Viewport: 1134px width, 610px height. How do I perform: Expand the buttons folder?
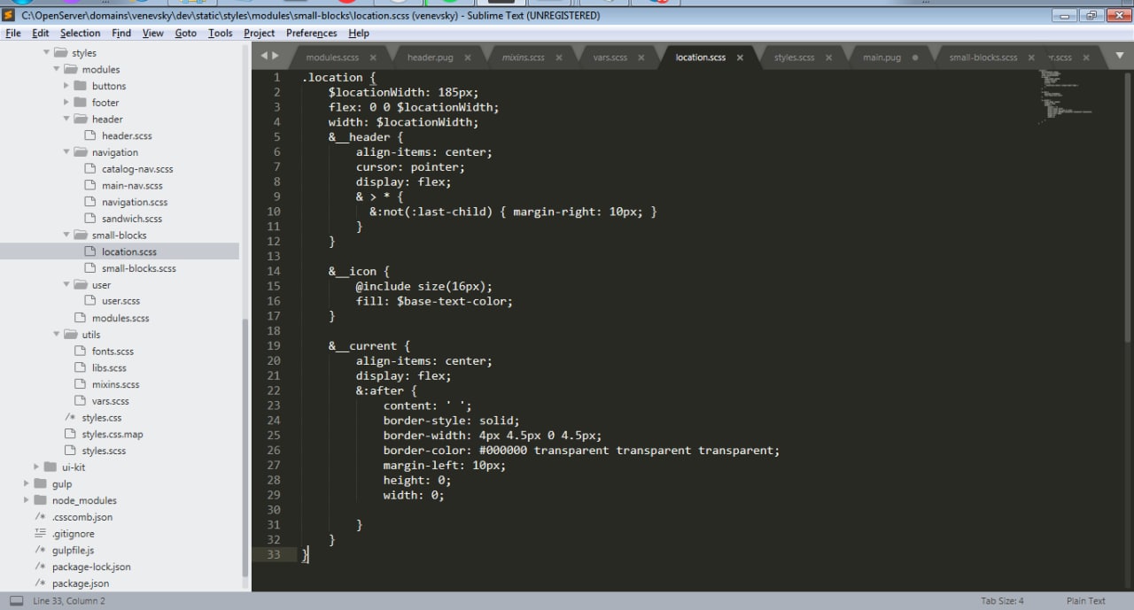coord(66,86)
